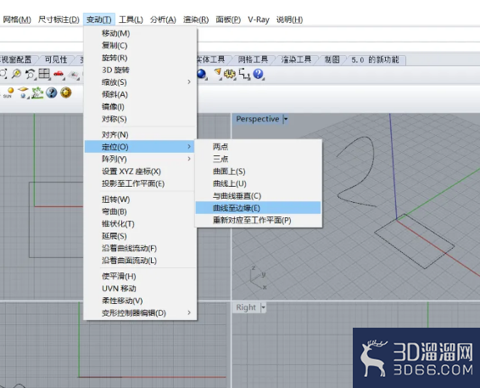Open the 渲染(R) menu
480x388 pixels.
coord(196,20)
